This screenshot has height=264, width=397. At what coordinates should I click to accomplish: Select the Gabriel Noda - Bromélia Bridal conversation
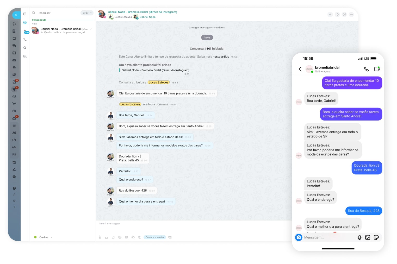click(63, 30)
